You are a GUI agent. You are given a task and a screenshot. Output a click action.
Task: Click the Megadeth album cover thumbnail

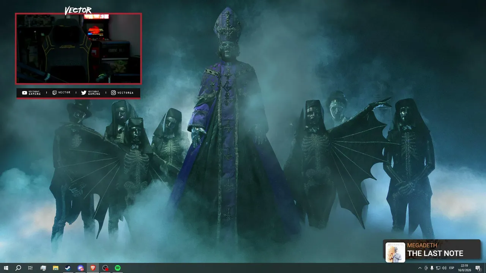395,252
